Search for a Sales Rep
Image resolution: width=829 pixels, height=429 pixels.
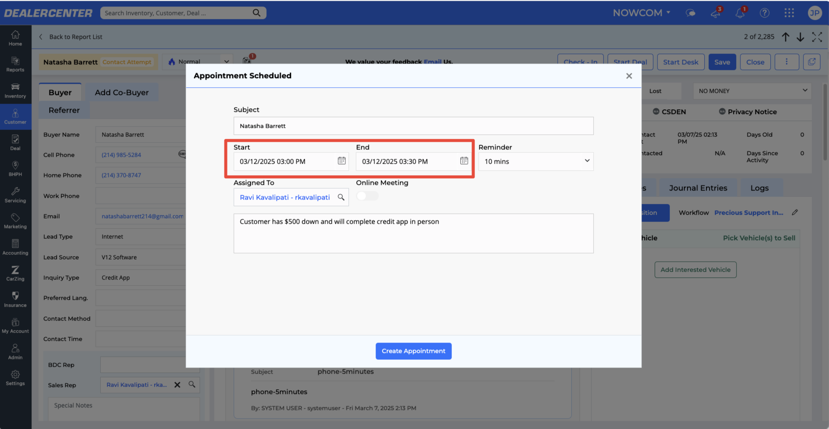pos(192,384)
